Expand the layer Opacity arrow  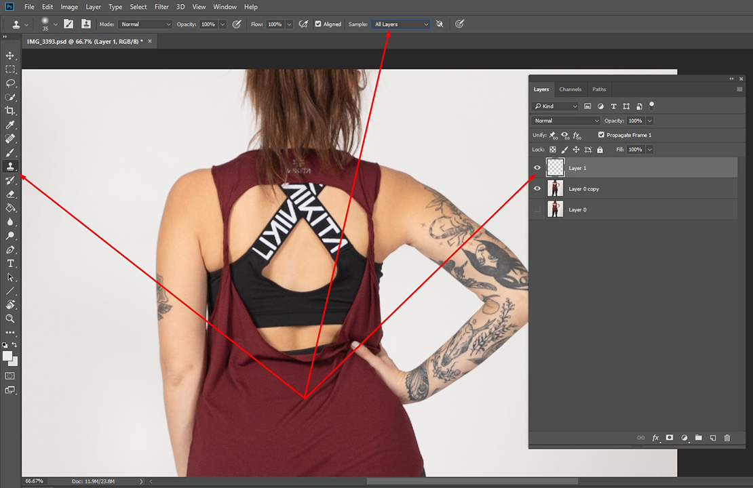click(x=650, y=121)
